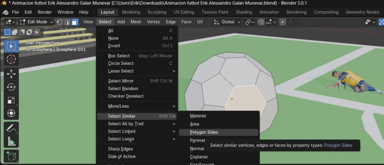The height and width of the screenshot is (165, 384).
Task: Open the Add menu in viewport header
Action: 121,22
